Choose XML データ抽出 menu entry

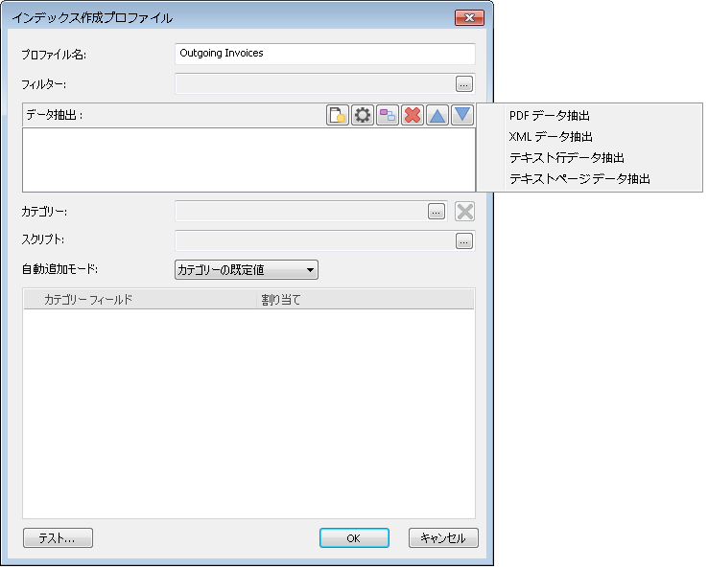tap(589, 137)
